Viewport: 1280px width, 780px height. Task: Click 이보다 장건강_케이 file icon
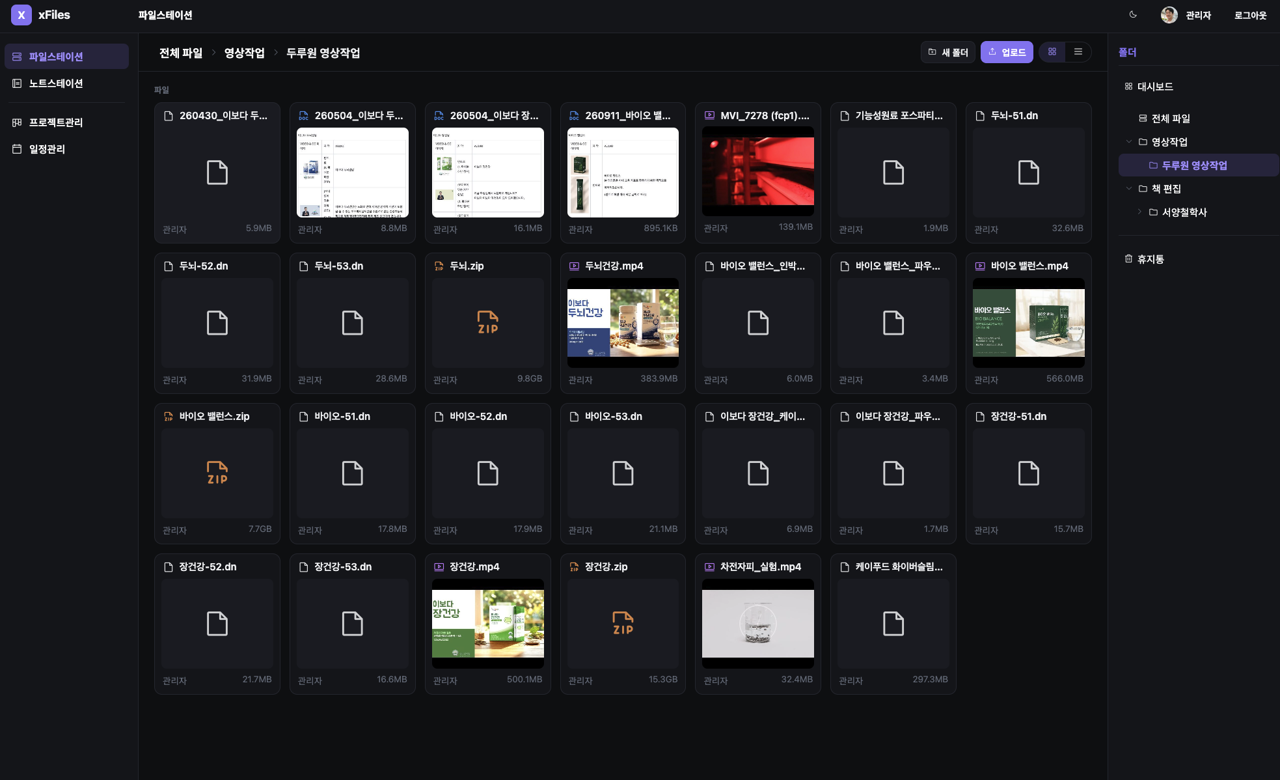(x=758, y=473)
